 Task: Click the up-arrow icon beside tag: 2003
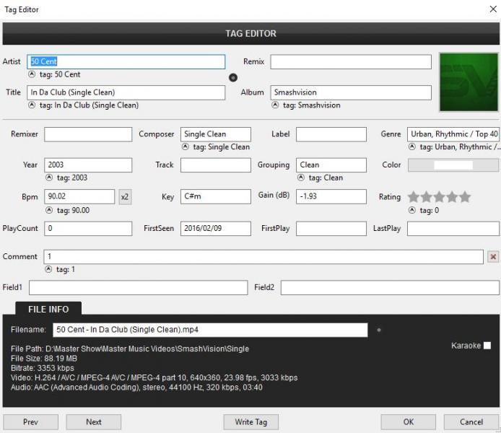tap(49, 178)
